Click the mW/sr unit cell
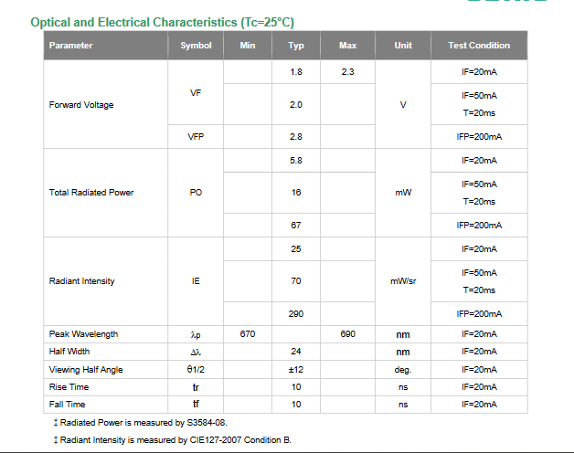574x453 pixels. pyautogui.click(x=403, y=281)
